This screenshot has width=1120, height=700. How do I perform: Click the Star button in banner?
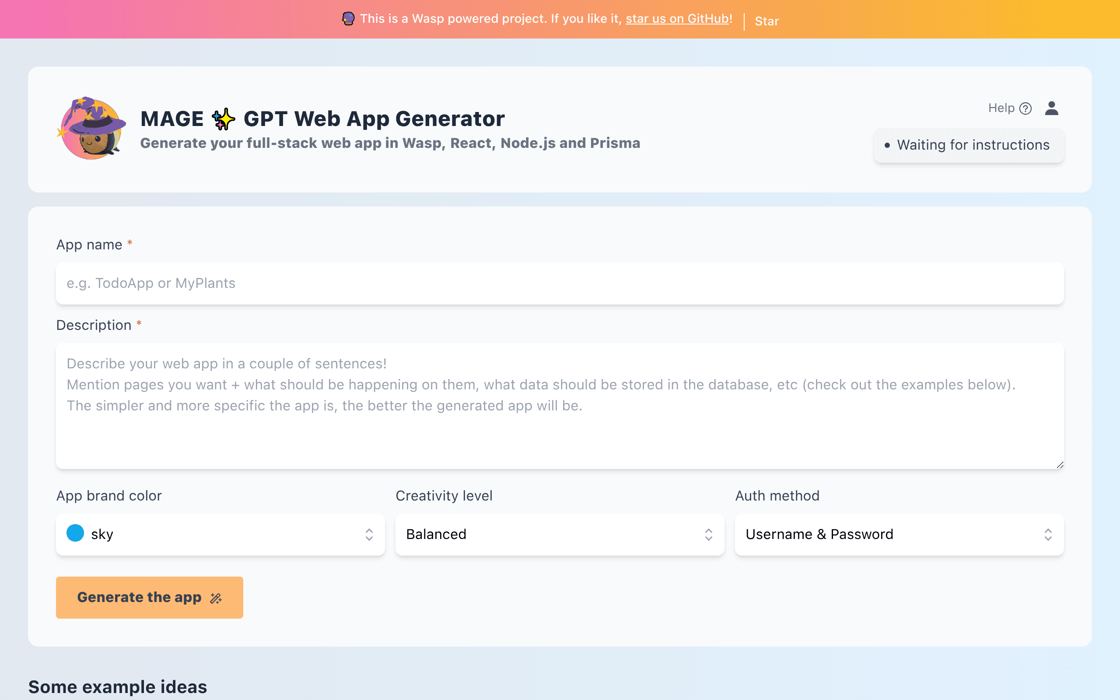coord(767,21)
